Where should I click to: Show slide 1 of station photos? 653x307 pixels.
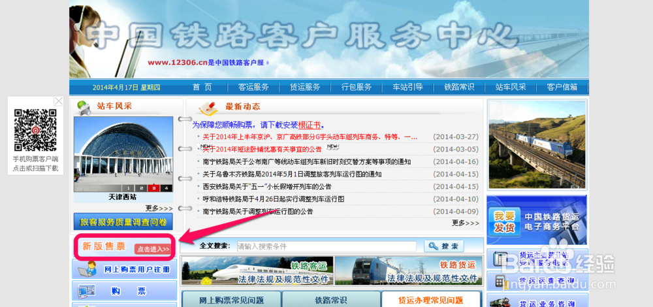click(128, 188)
